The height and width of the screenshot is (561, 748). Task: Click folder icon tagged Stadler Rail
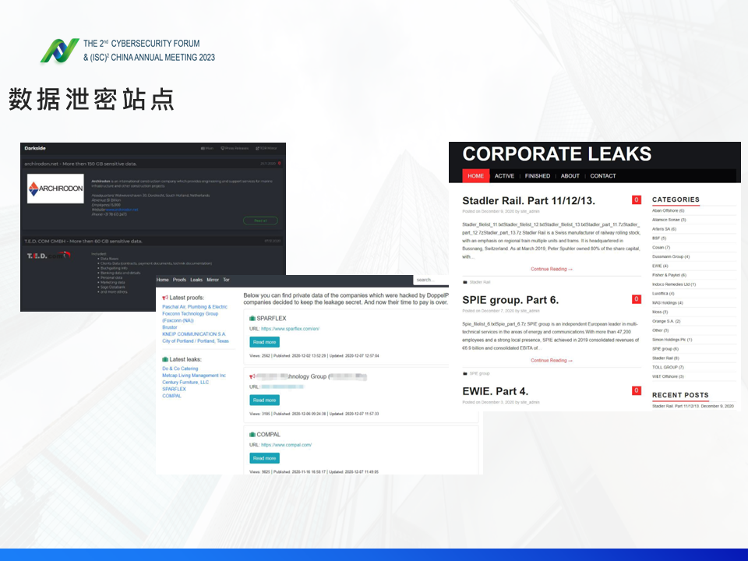[x=465, y=282]
